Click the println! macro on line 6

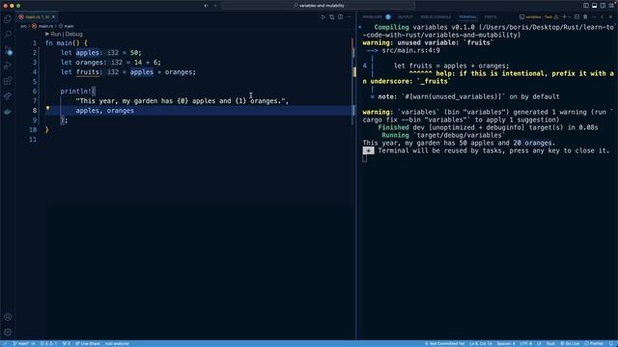pos(76,92)
